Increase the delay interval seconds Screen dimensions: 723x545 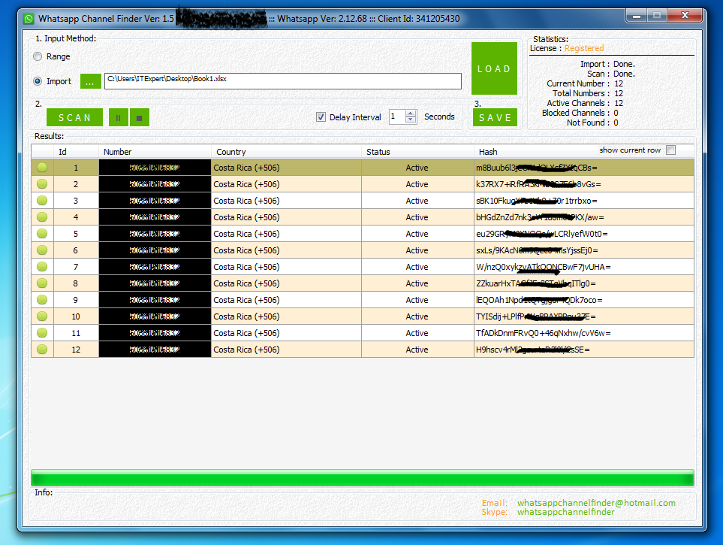(x=411, y=114)
